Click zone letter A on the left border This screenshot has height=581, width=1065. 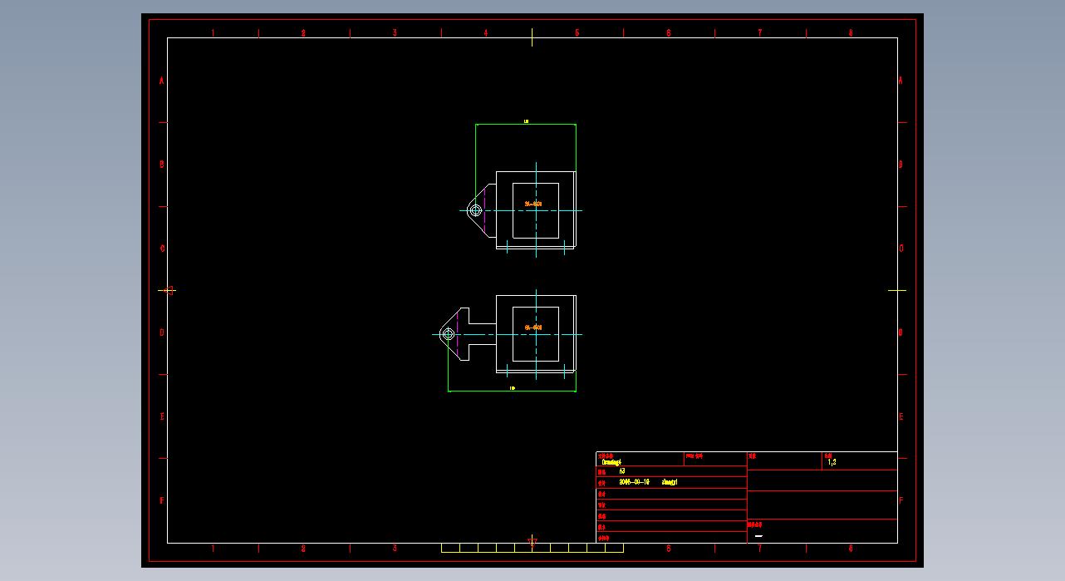(162, 81)
